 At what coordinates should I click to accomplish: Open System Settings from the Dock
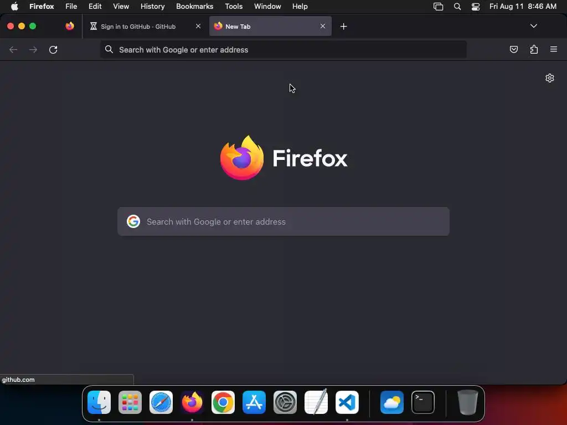[285, 402]
